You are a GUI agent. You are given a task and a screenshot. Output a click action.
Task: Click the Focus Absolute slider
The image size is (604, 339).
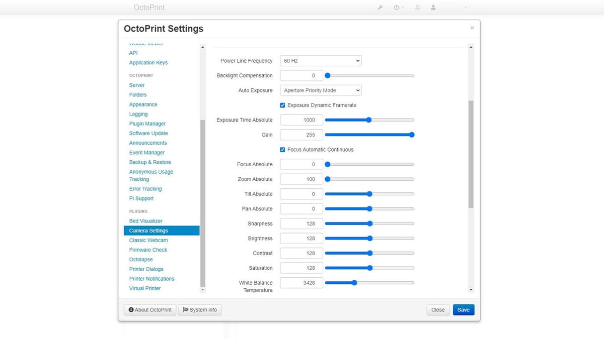coord(369,164)
